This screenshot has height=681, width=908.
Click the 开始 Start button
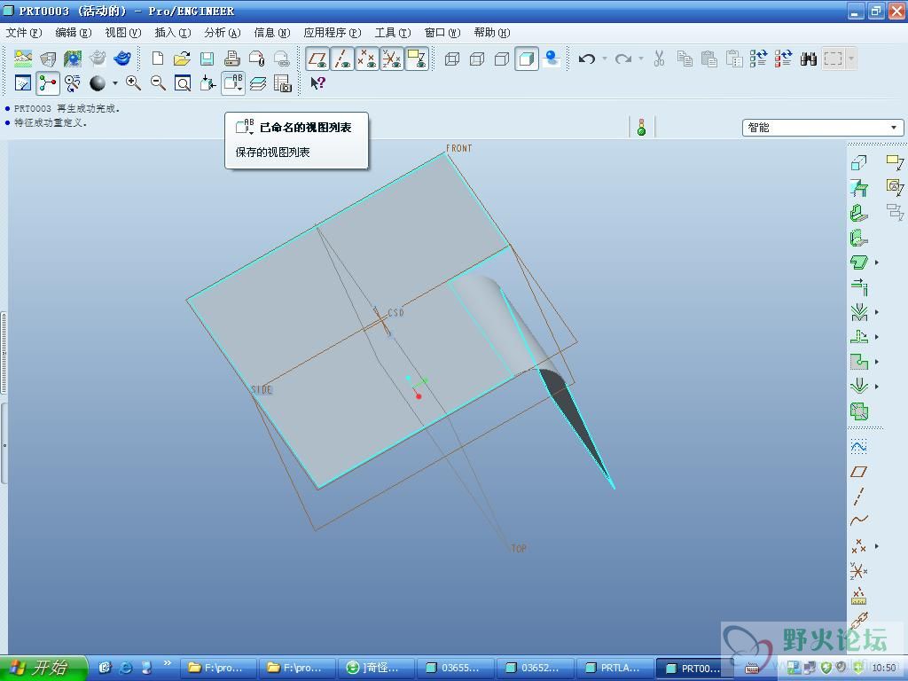[x=43, y=669]
